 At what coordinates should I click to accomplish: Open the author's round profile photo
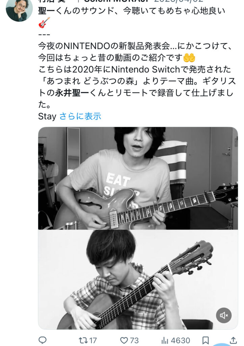click(x=19, y=10)
